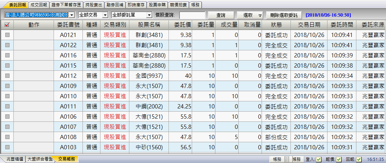The width and height of the screenshot is (386, 163).
Task: Click the 登入 login status indicator
Action: click(319, 159)
